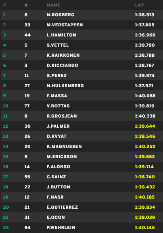The width and height of the screenshot is (163, 233).
Task: Click F.ALONSO's car number 14
Action: click(27, 167)
